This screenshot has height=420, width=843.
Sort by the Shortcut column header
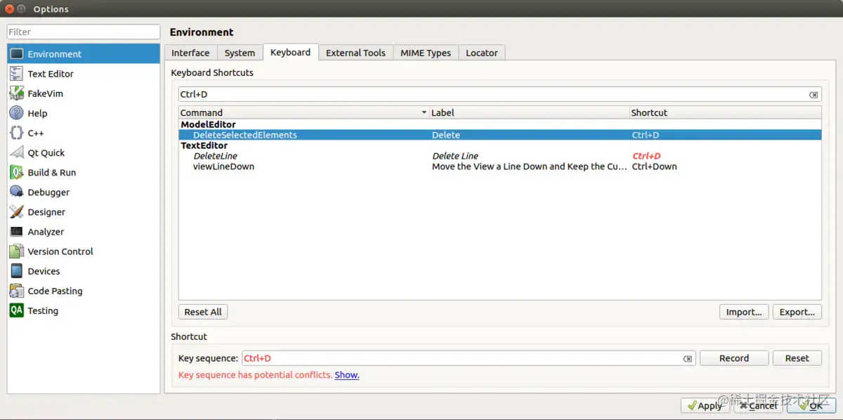tap(725, 112)
